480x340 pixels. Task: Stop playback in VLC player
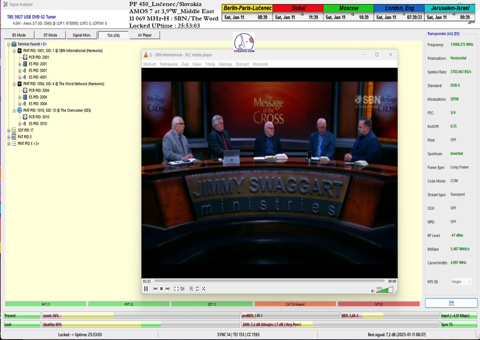[x=162, y=289]
